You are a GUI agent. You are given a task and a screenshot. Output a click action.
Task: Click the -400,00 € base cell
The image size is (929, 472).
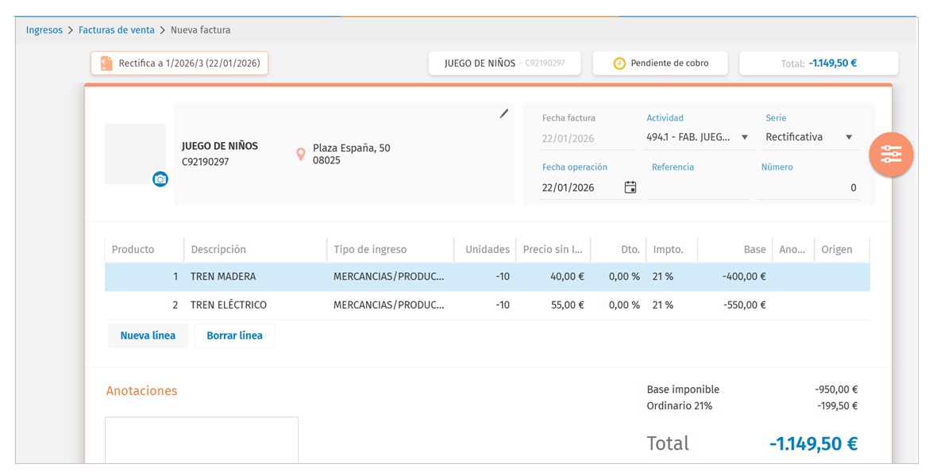(735, 277)
